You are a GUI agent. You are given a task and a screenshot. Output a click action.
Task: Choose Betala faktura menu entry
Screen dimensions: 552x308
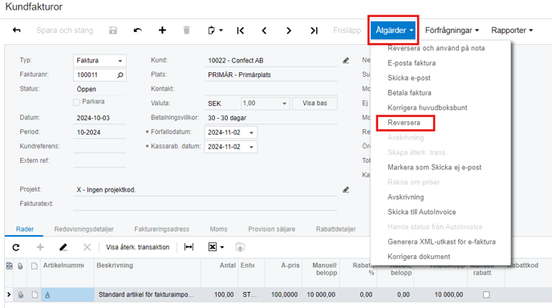pos(409,93)
